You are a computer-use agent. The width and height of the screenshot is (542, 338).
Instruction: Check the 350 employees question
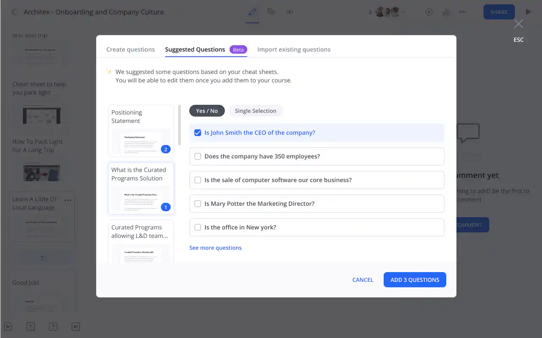[x=197, y=156]
